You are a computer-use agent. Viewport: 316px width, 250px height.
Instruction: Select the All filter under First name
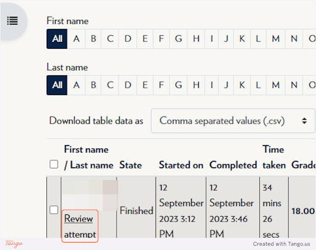57,39
